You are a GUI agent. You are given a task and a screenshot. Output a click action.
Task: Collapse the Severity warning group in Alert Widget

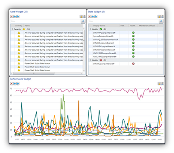tap(12, 29)
